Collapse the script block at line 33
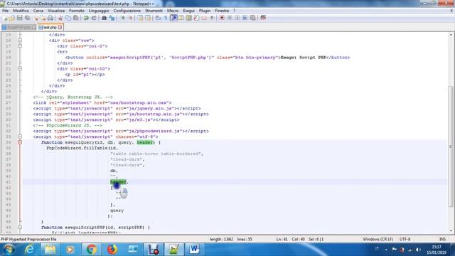Image resolution: width=455 pixels, height=256 pixels. click(x=20, y=137)
